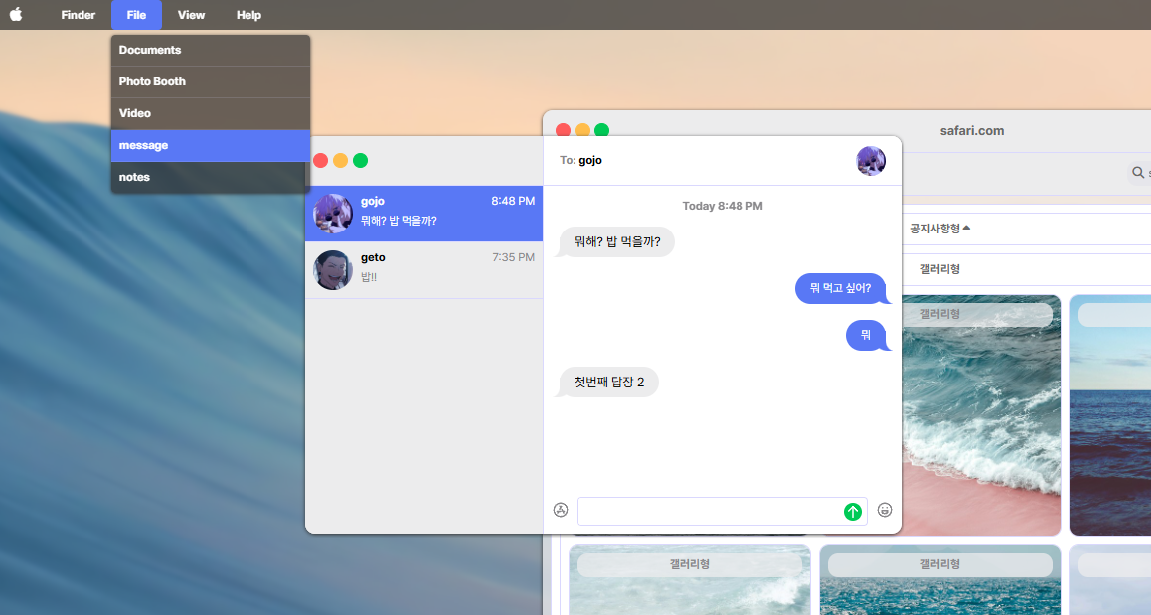
Task: Maximize Safari window with green button
Action: coord(602,130)
